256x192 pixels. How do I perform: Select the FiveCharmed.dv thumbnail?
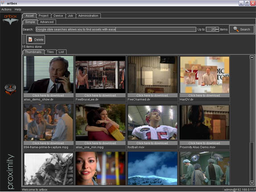click(153, 74)
